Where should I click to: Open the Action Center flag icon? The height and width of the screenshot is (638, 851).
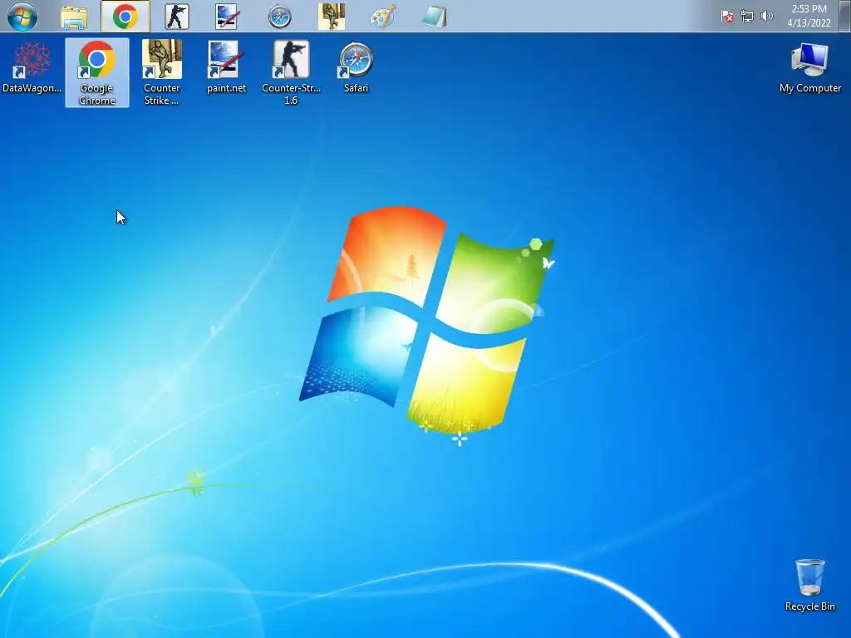(727, 17)
